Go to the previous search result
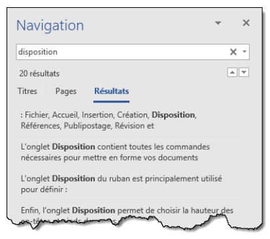270x239 pixels. point(232,72)
